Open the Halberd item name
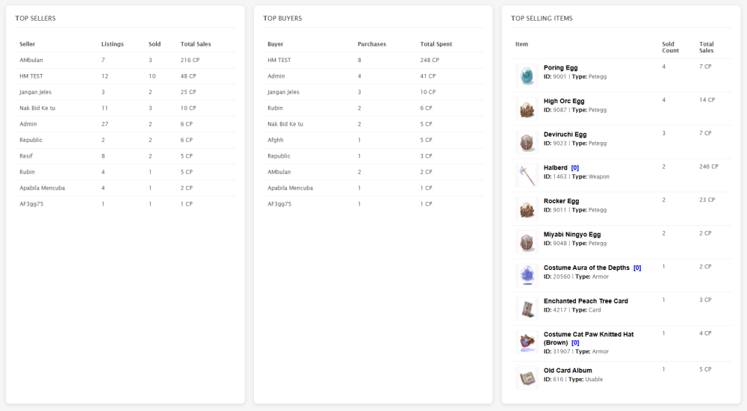747x411 pixels. pyautogui.click(x=556, y=168)
